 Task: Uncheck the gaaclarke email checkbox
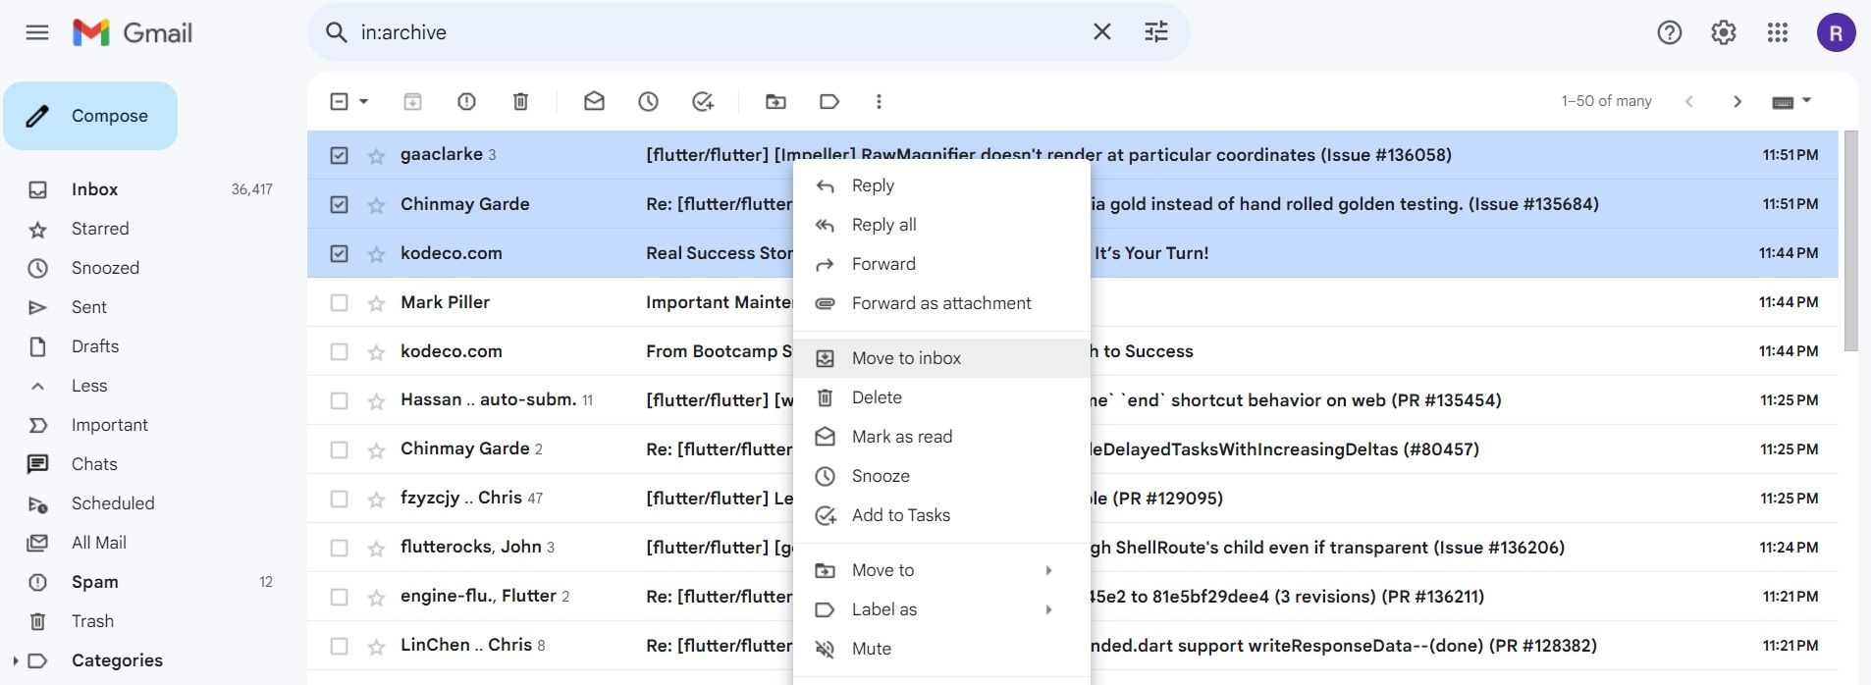point(339,155)
